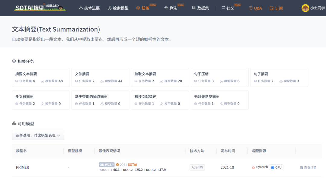Select the 抽取文本摘要 task card
Screen dimensions: 326x178
[160, 77]
